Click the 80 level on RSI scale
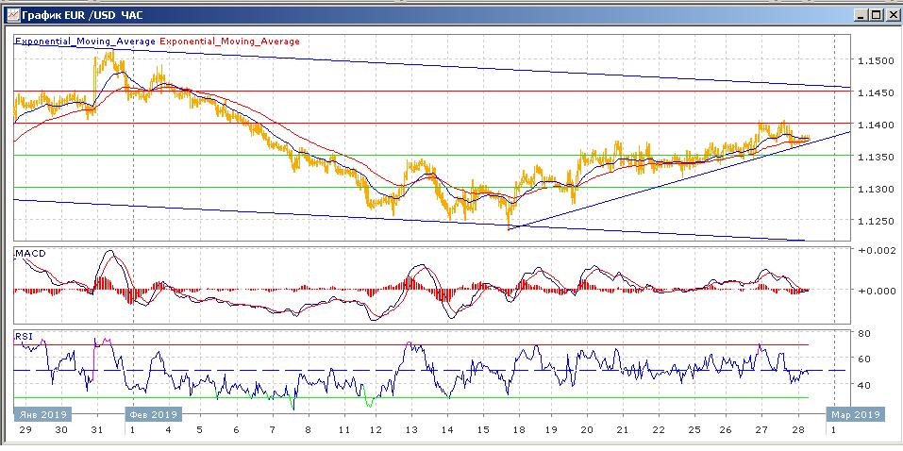Screen dimensions: 903x451 click(x=864, y=333)
